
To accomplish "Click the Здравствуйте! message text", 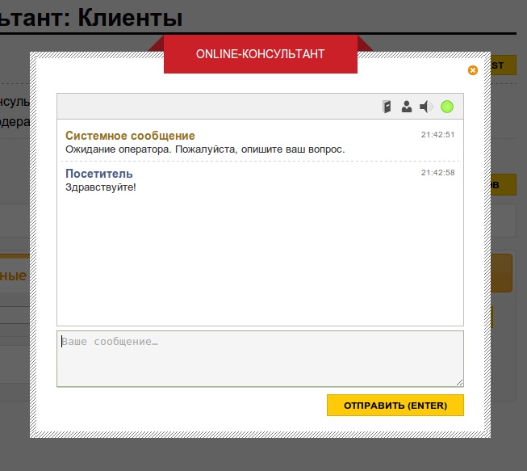I will click(x=101, y=187).
